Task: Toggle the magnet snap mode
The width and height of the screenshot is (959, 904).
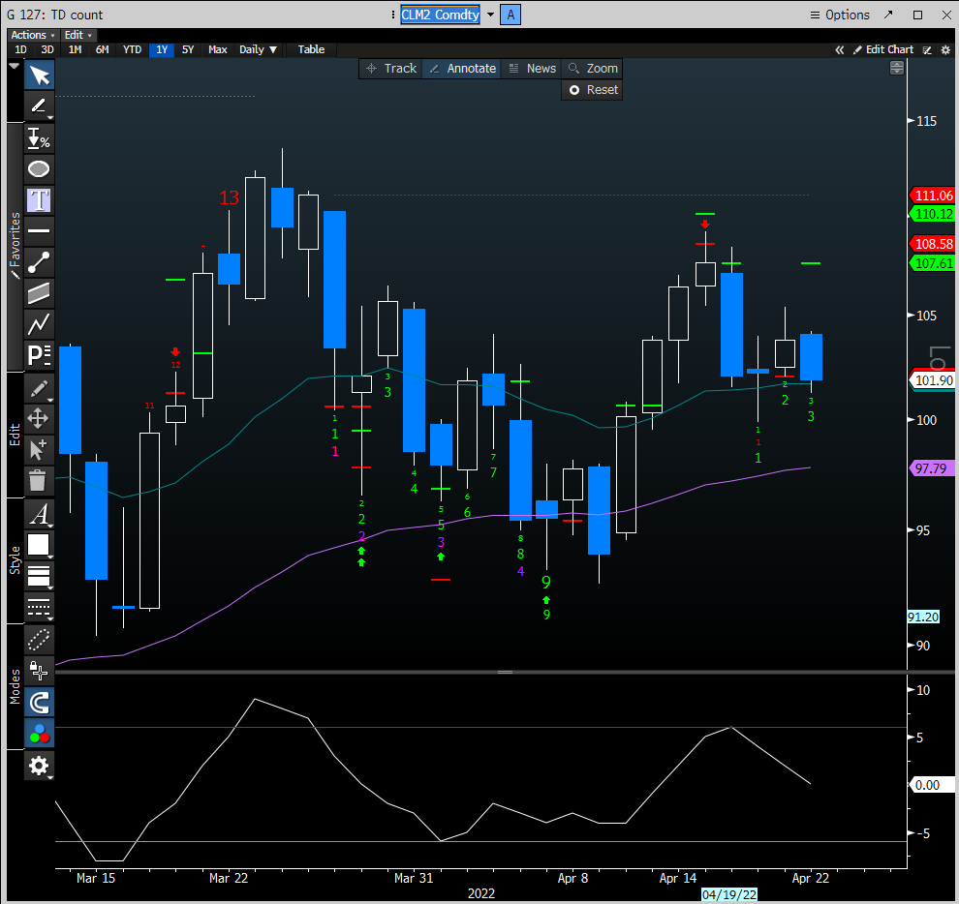Action: 39,703
